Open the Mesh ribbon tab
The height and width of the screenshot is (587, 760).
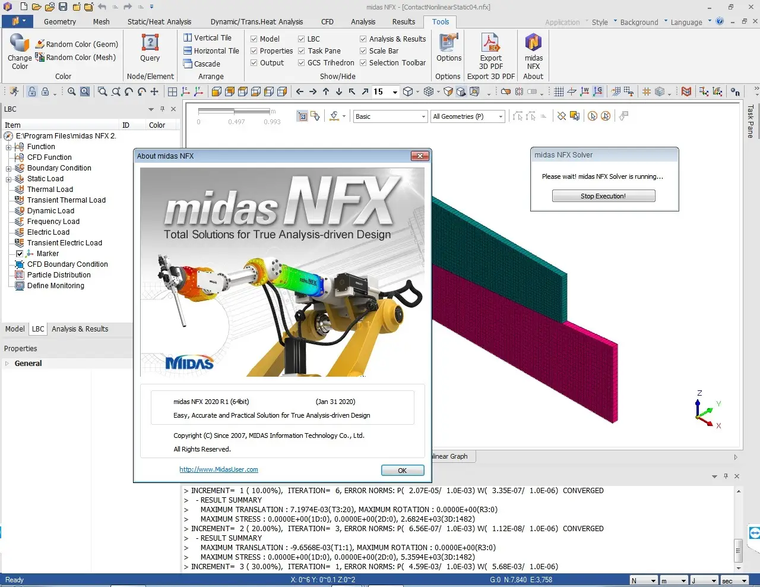click(x=102, y=21)
